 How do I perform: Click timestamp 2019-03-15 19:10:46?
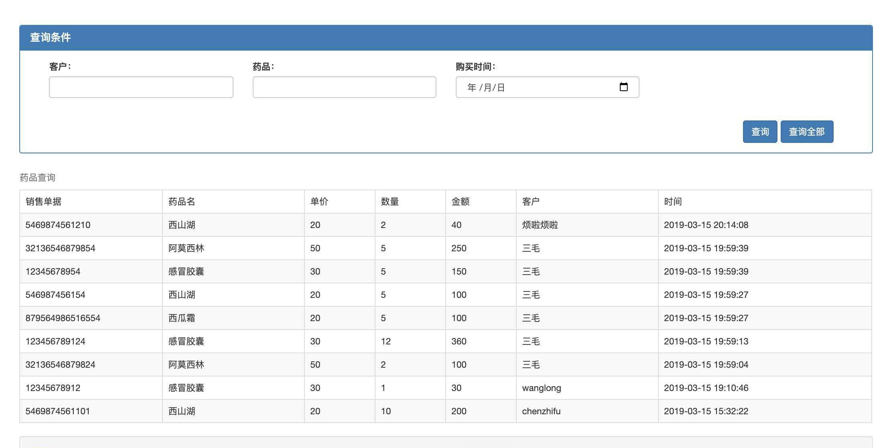[706, 388]
